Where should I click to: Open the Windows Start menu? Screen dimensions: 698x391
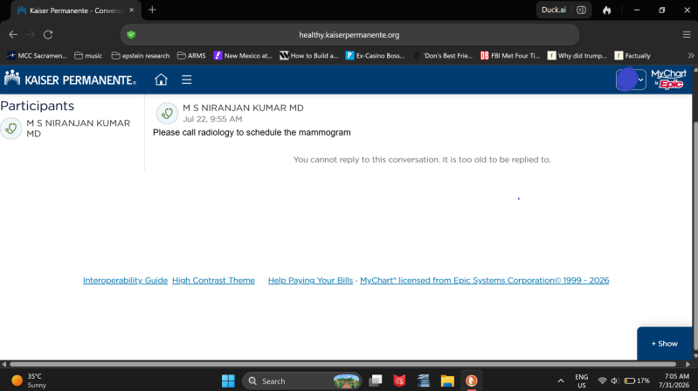coord(228,381)
